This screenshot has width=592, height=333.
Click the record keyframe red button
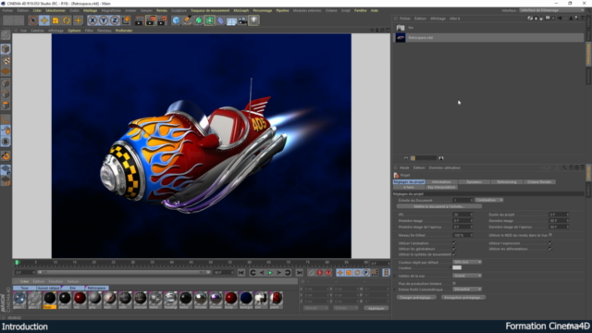[320, 273]
